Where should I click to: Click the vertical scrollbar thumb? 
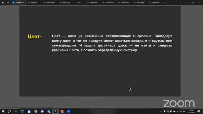point(202,17)
